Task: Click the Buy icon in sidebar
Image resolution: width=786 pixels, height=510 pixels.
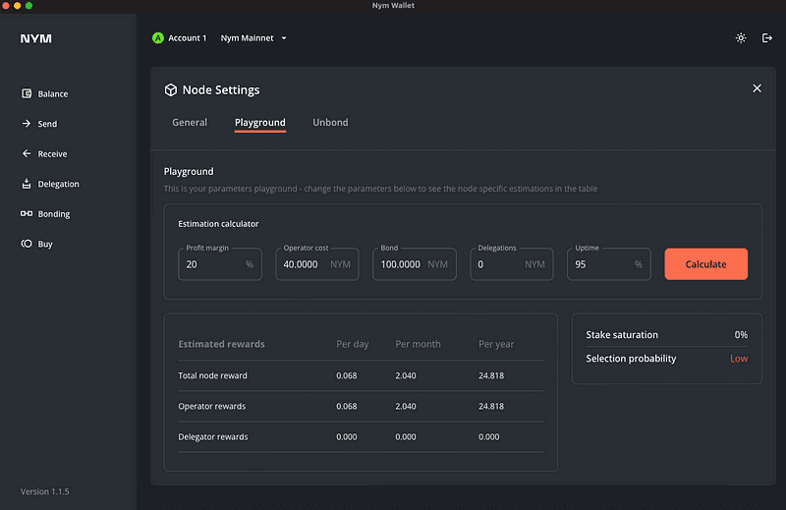Action: point(27,244)
